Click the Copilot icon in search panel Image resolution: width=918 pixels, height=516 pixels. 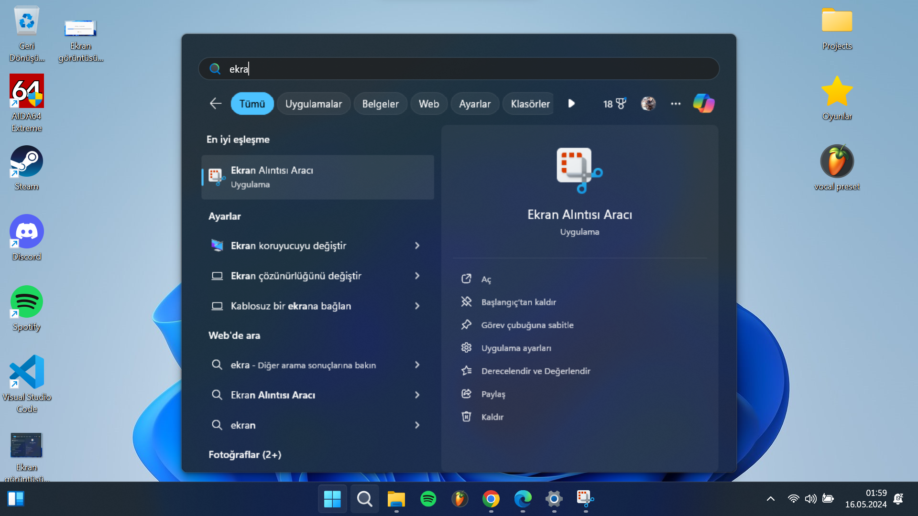point(703,103)
